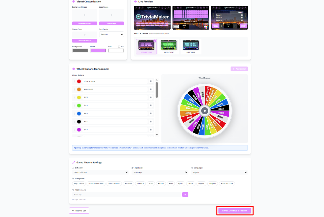Edit the LOSE A TURN option text field

point(115,81)
